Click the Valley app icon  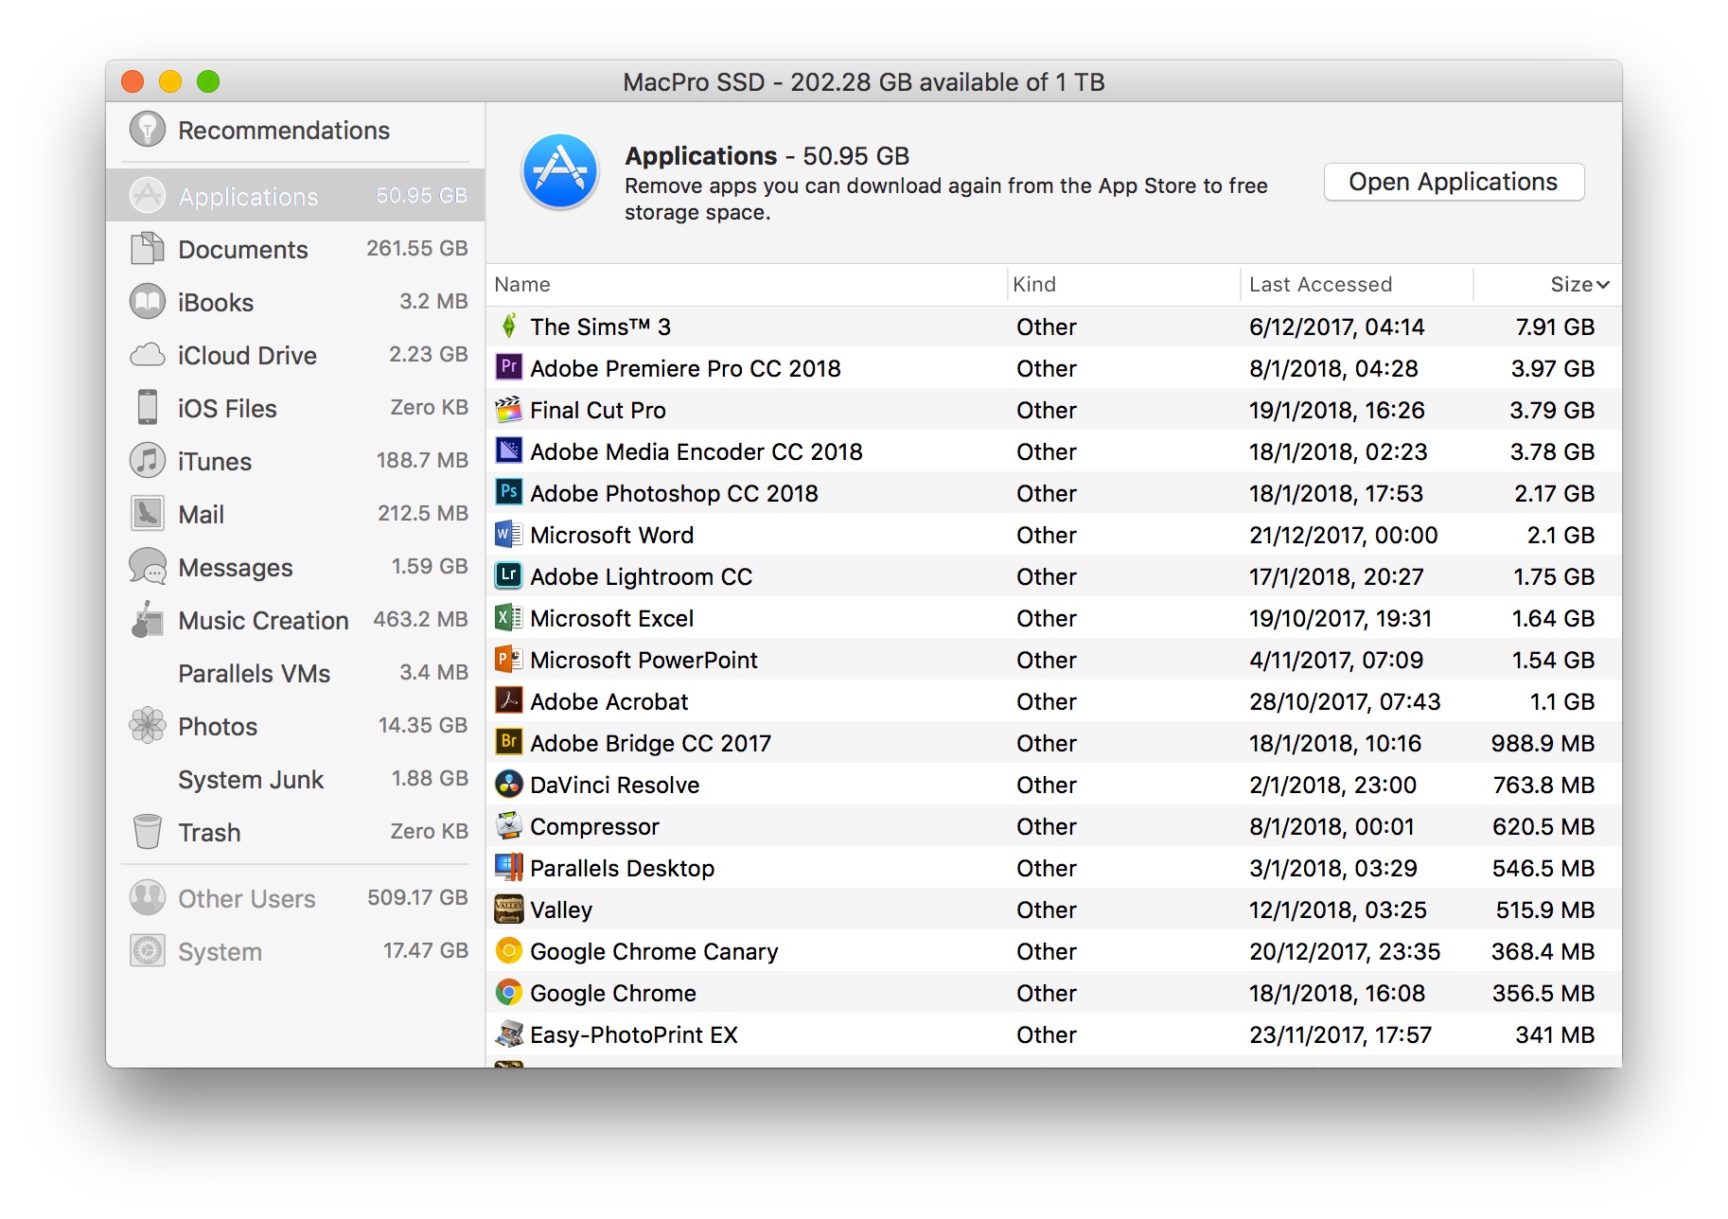pyautogui.click(x=509, y=909)
